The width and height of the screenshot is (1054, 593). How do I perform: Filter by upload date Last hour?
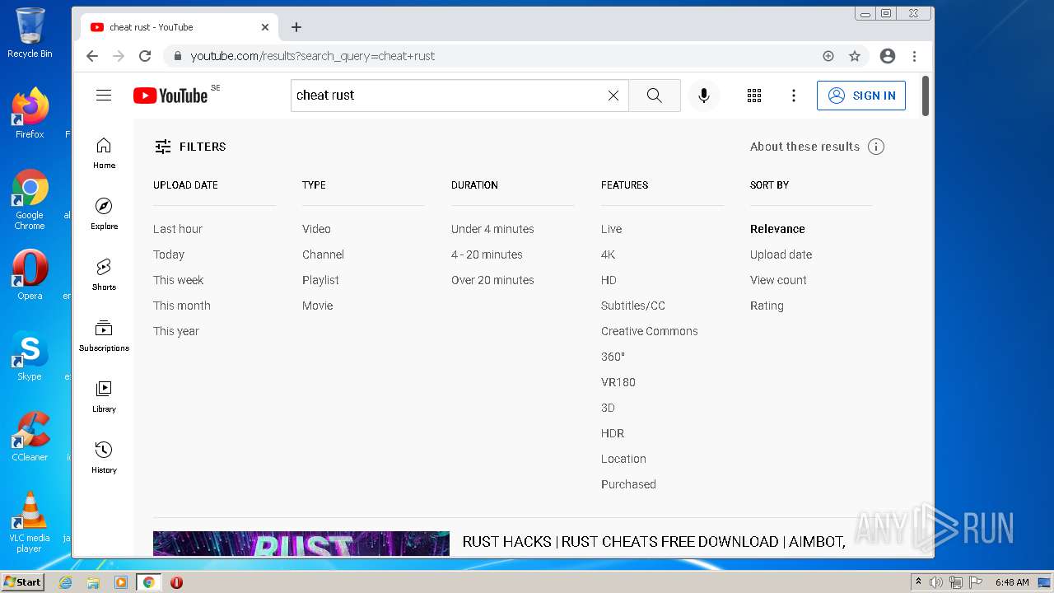click(x=178, y=229)
